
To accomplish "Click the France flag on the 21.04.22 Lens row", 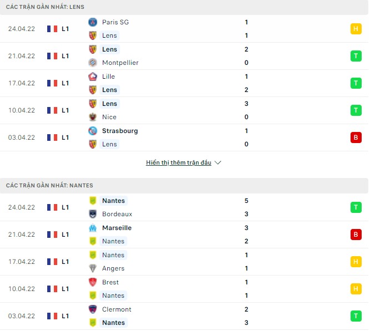I will [53, 56].
